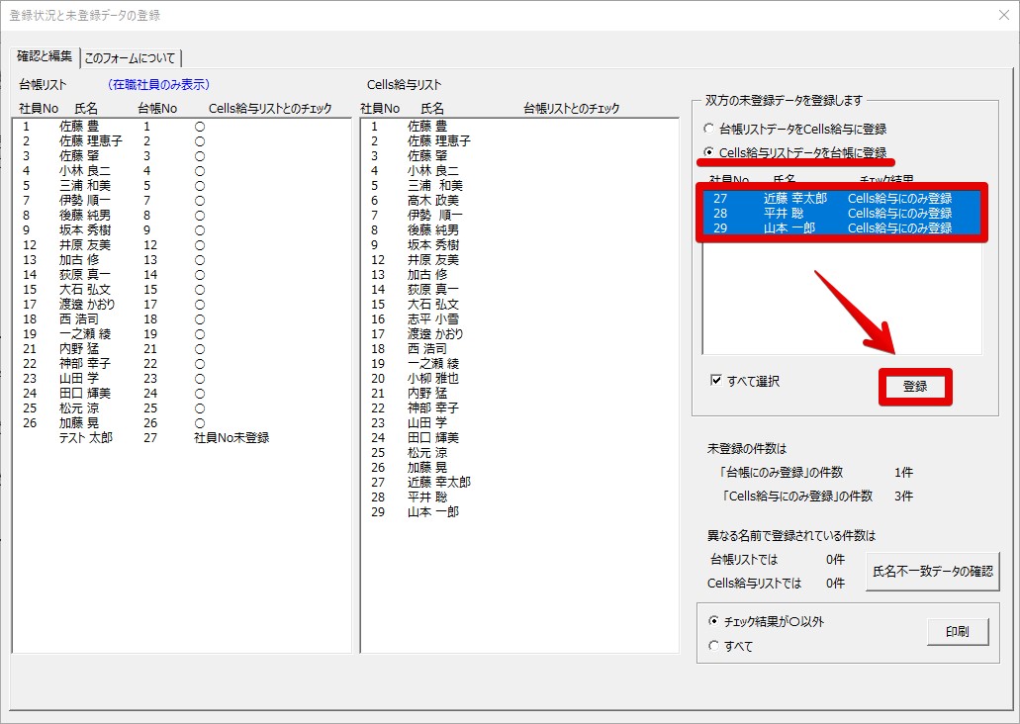The width and height of the screenshot is (1020, 724).
Task: Click the 台帳リストとのチェック column header
Action: [571, 109]
